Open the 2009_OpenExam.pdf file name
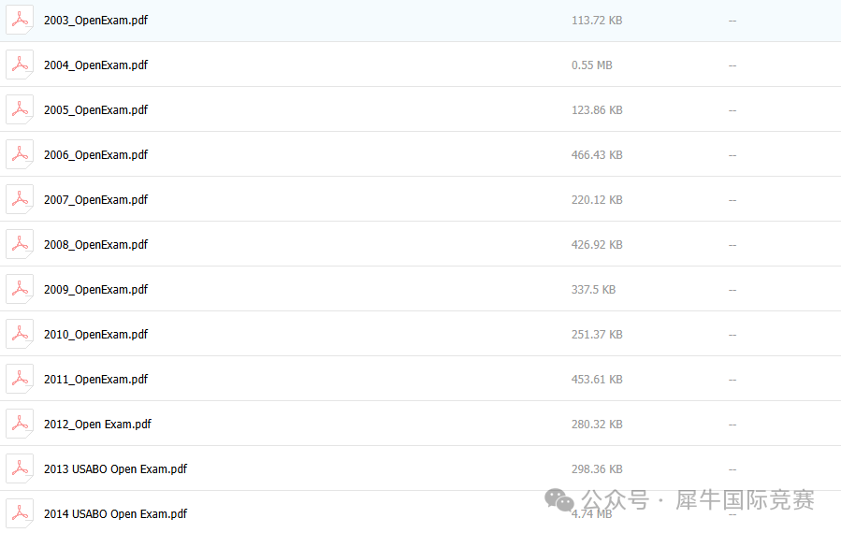 click(95, 290)
